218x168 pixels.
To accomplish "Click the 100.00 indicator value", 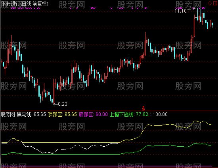I will 160,114.
